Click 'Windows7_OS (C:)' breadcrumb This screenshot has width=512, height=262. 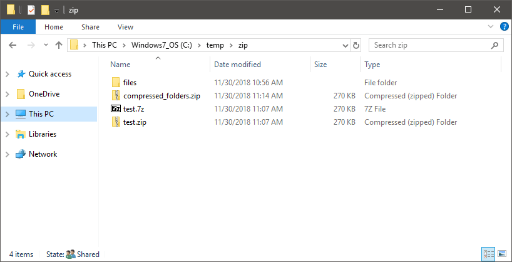161,45
